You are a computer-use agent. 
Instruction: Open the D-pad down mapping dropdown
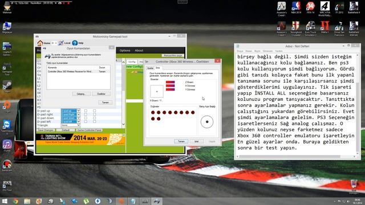click(x=71, y=118)
